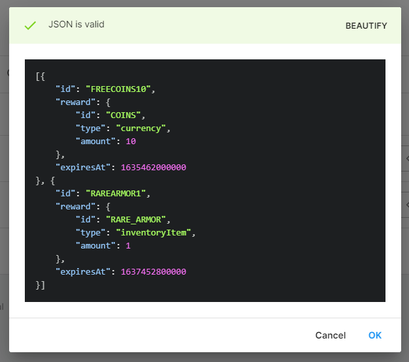Click the "currency" type value
409x362 pixels.
pos(142,128)
